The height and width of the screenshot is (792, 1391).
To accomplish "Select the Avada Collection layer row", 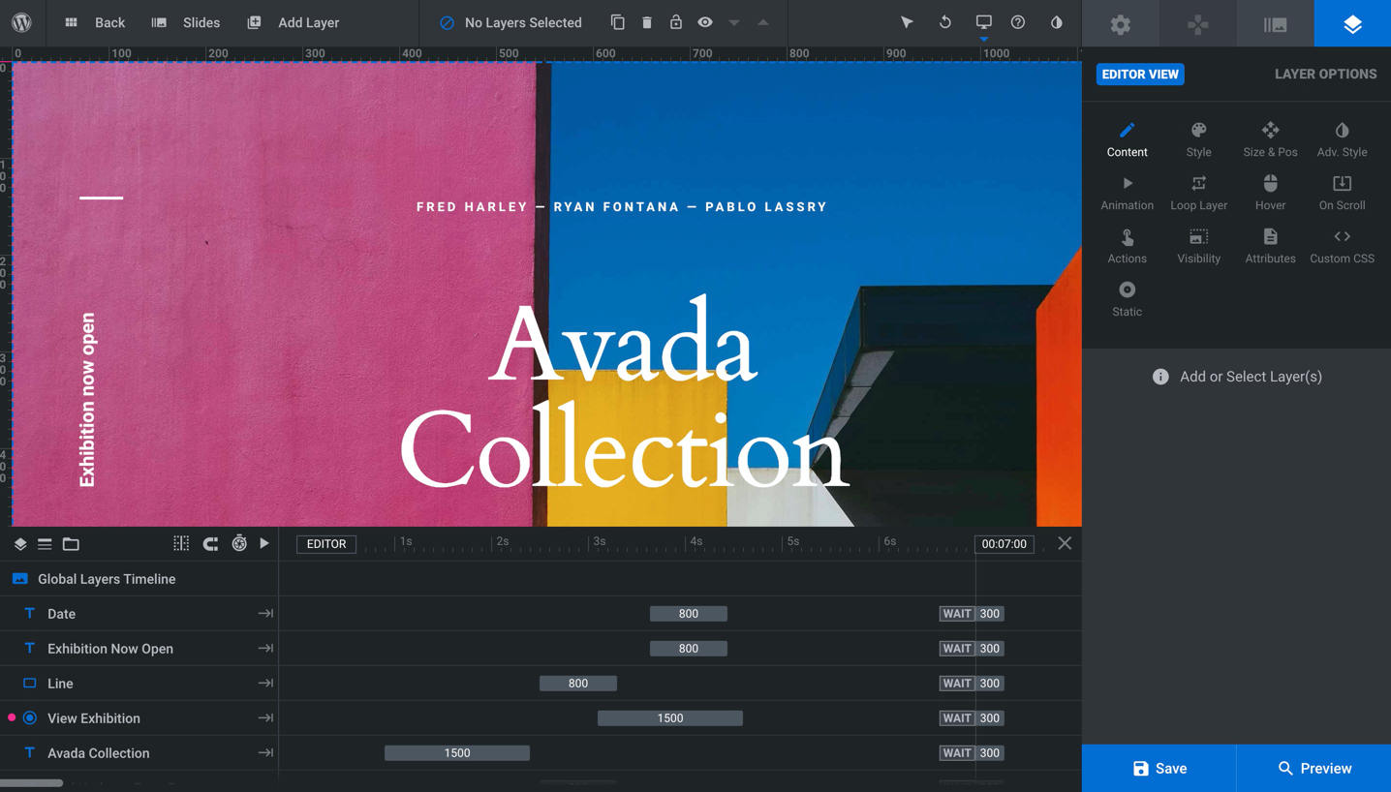I will coord(139,753).
